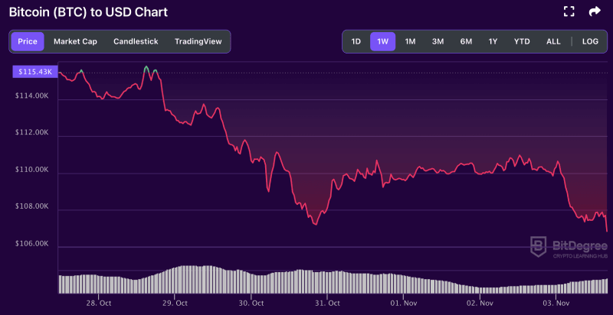Click the 28. Oct date label
The height and width of the screenshot is (315, 613).
(x=98, y=303)
